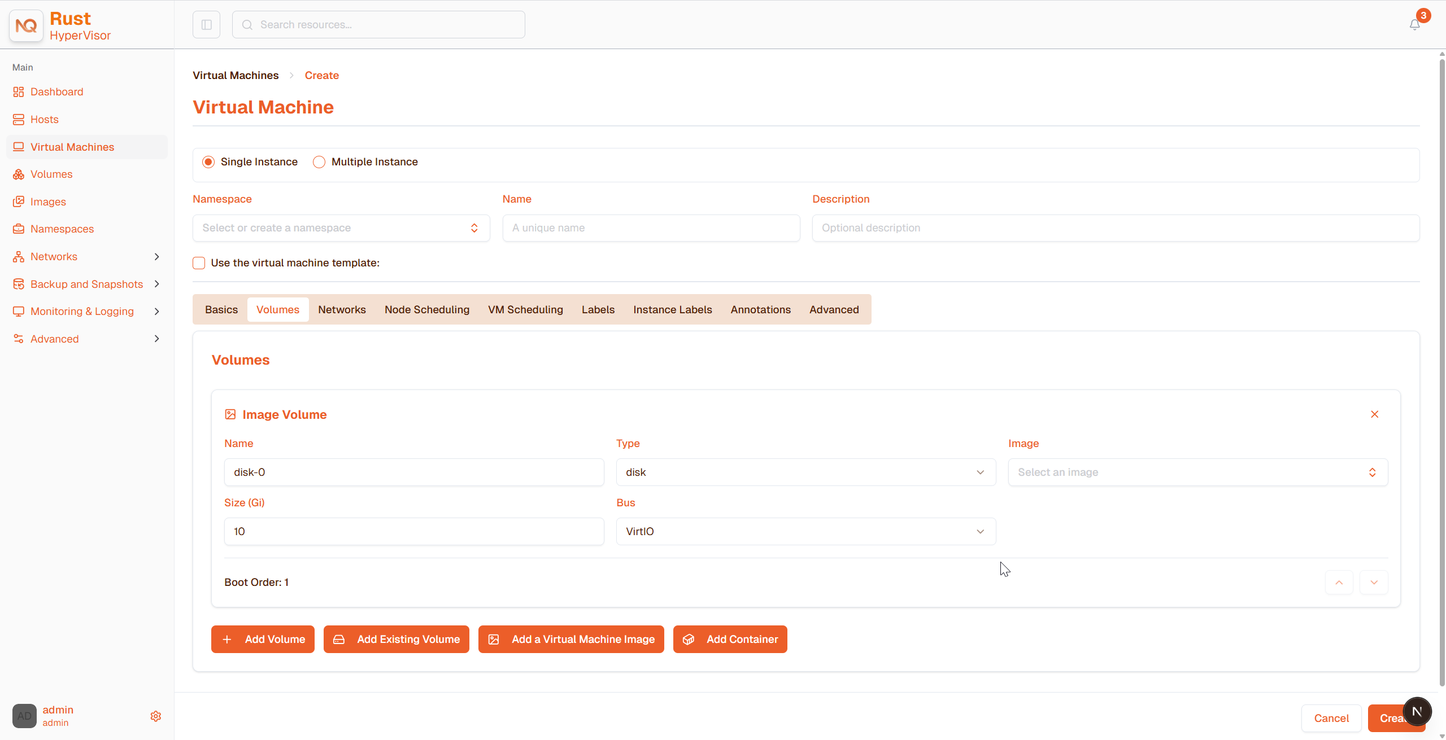Viewport: 1446px width, 740px height.
Task: Switch to the Advanced tab
Action: pyautogui.click(x=834, y=310)
